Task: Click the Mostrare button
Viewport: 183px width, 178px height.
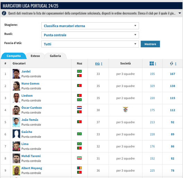Action: point(150,44)
